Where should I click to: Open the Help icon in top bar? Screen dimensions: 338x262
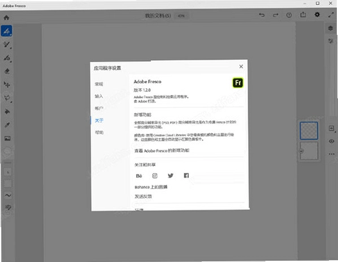(x=289, y=15)
